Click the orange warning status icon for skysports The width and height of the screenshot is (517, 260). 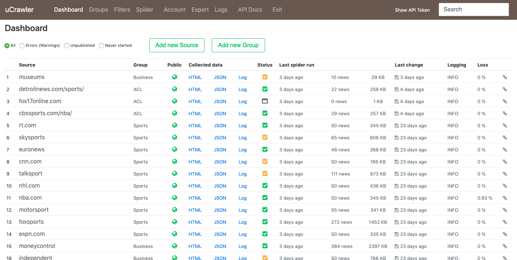click(265, 137)
